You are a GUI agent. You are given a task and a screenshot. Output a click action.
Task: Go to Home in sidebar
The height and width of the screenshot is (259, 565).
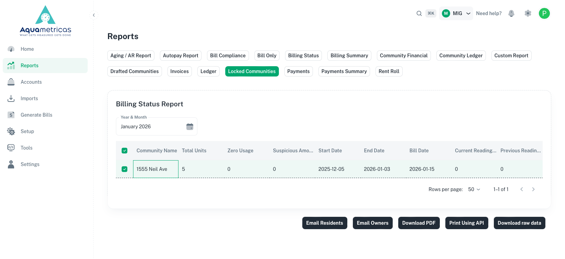(x=45, y=49)
